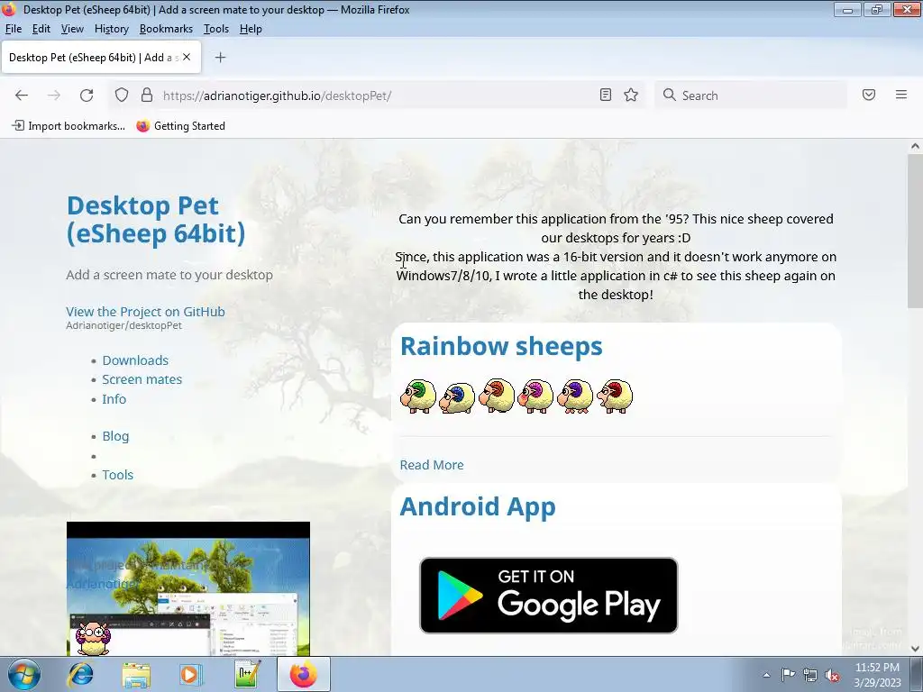The height and width of the screenshot is (692, 923).
Task: Click Read More under Rainbow sheeps
Action: coord(432,465)
